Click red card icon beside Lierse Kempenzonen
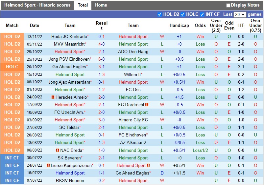This screenshot has height=185, width=264. (48, 165)
